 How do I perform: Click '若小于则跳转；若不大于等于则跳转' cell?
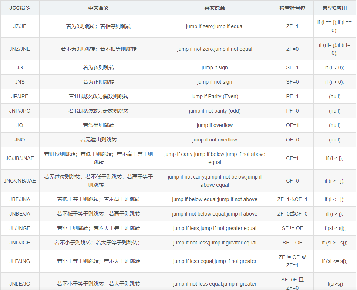[98, 228]
